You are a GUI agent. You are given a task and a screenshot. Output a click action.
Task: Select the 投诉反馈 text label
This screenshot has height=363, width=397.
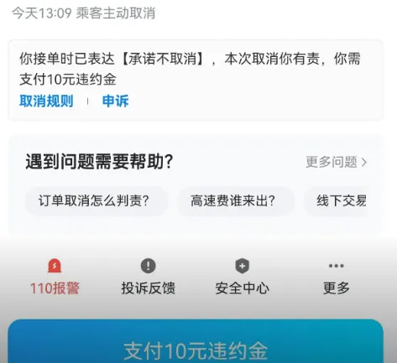[149, 288]
